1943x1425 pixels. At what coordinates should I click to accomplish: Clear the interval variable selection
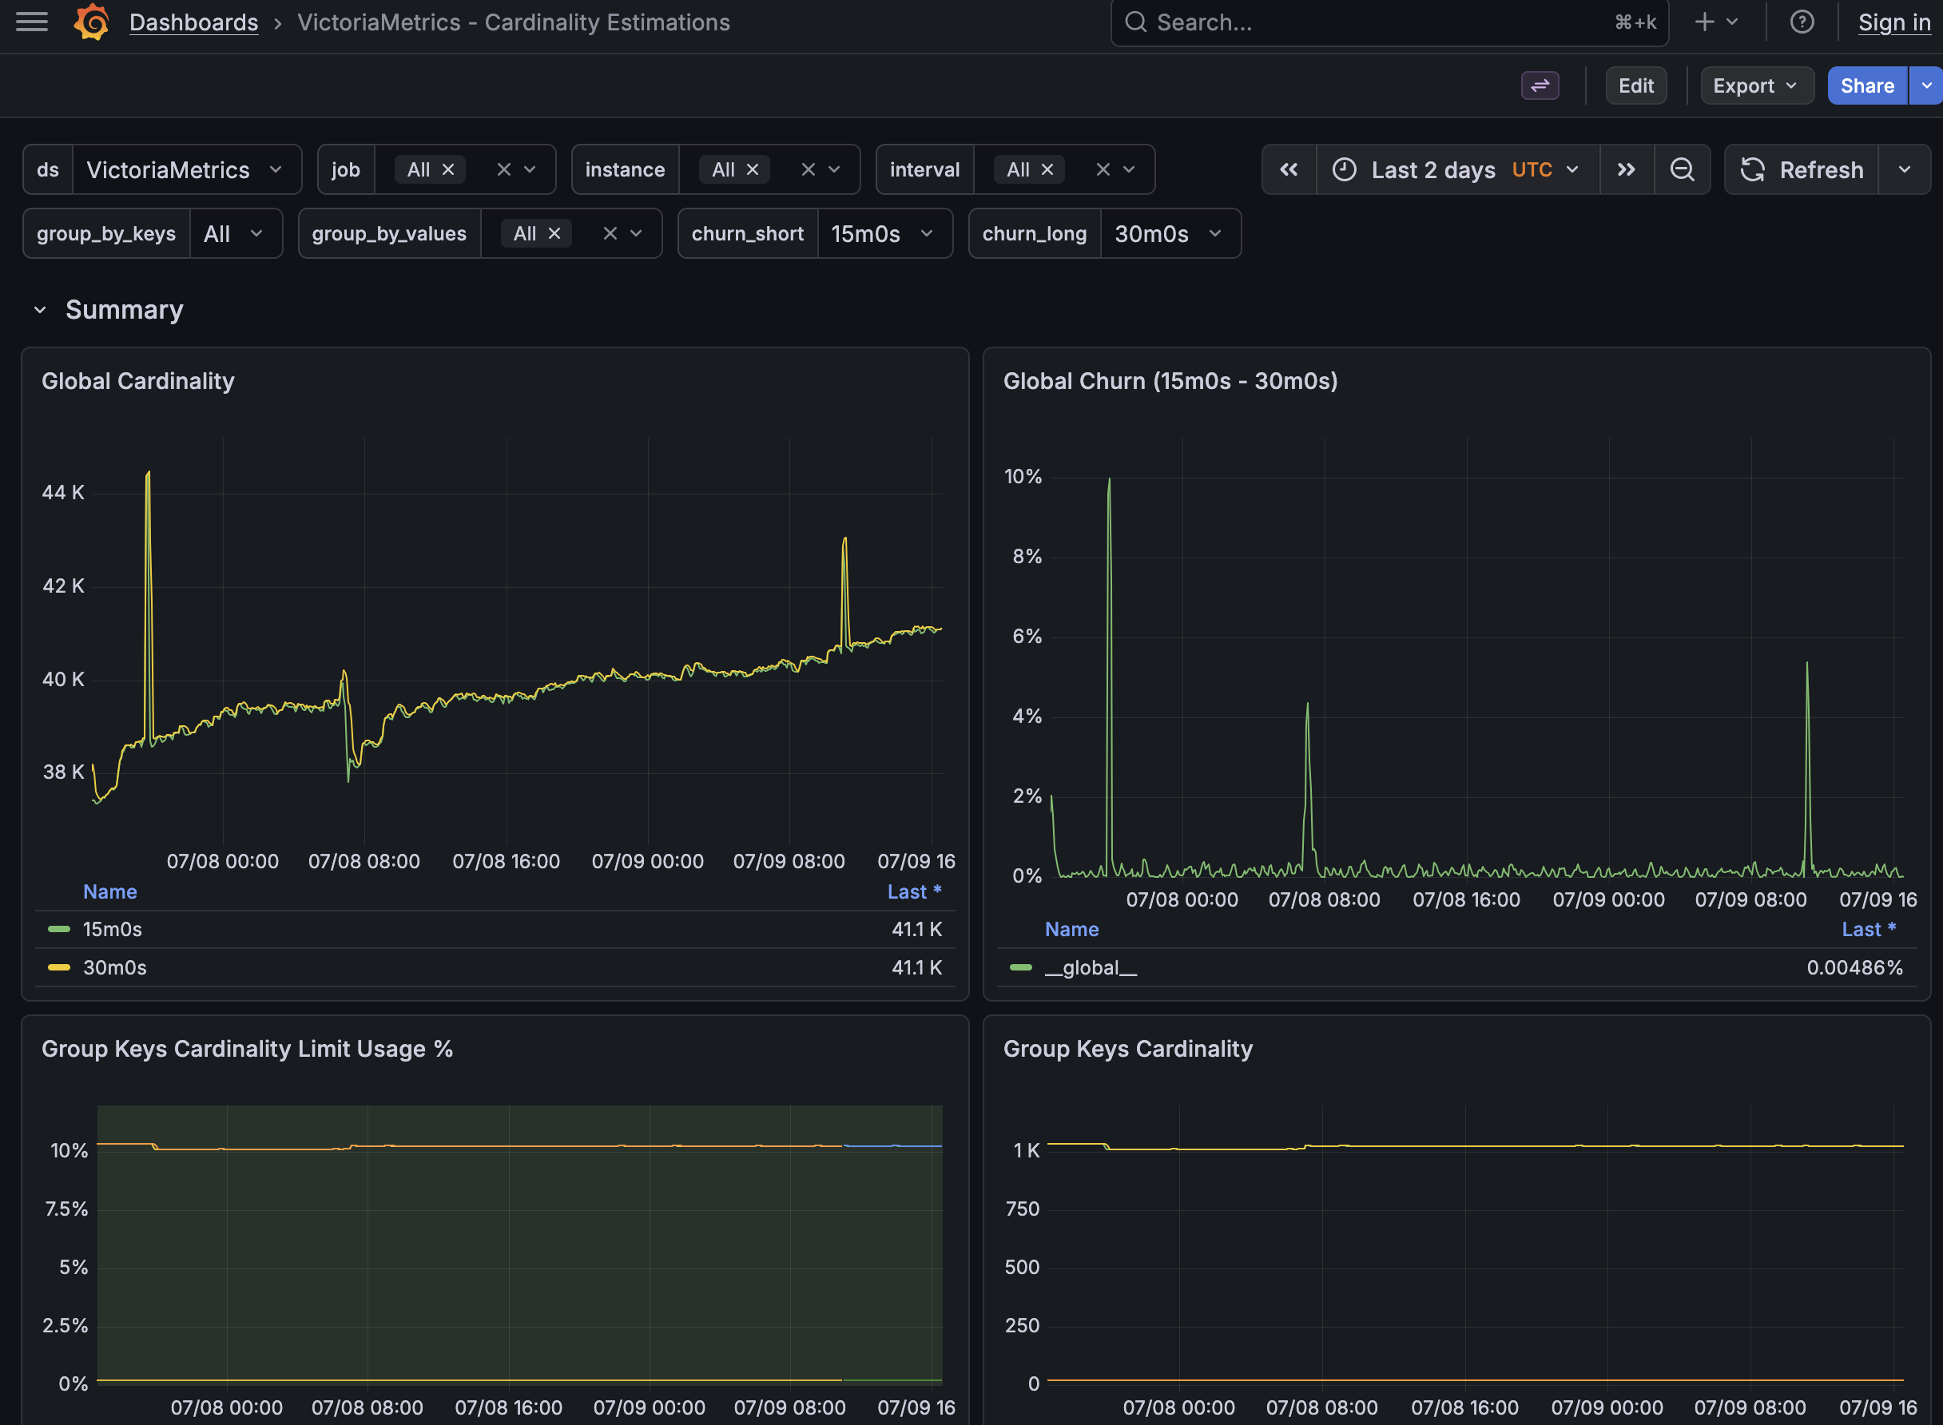(1103, 170)
